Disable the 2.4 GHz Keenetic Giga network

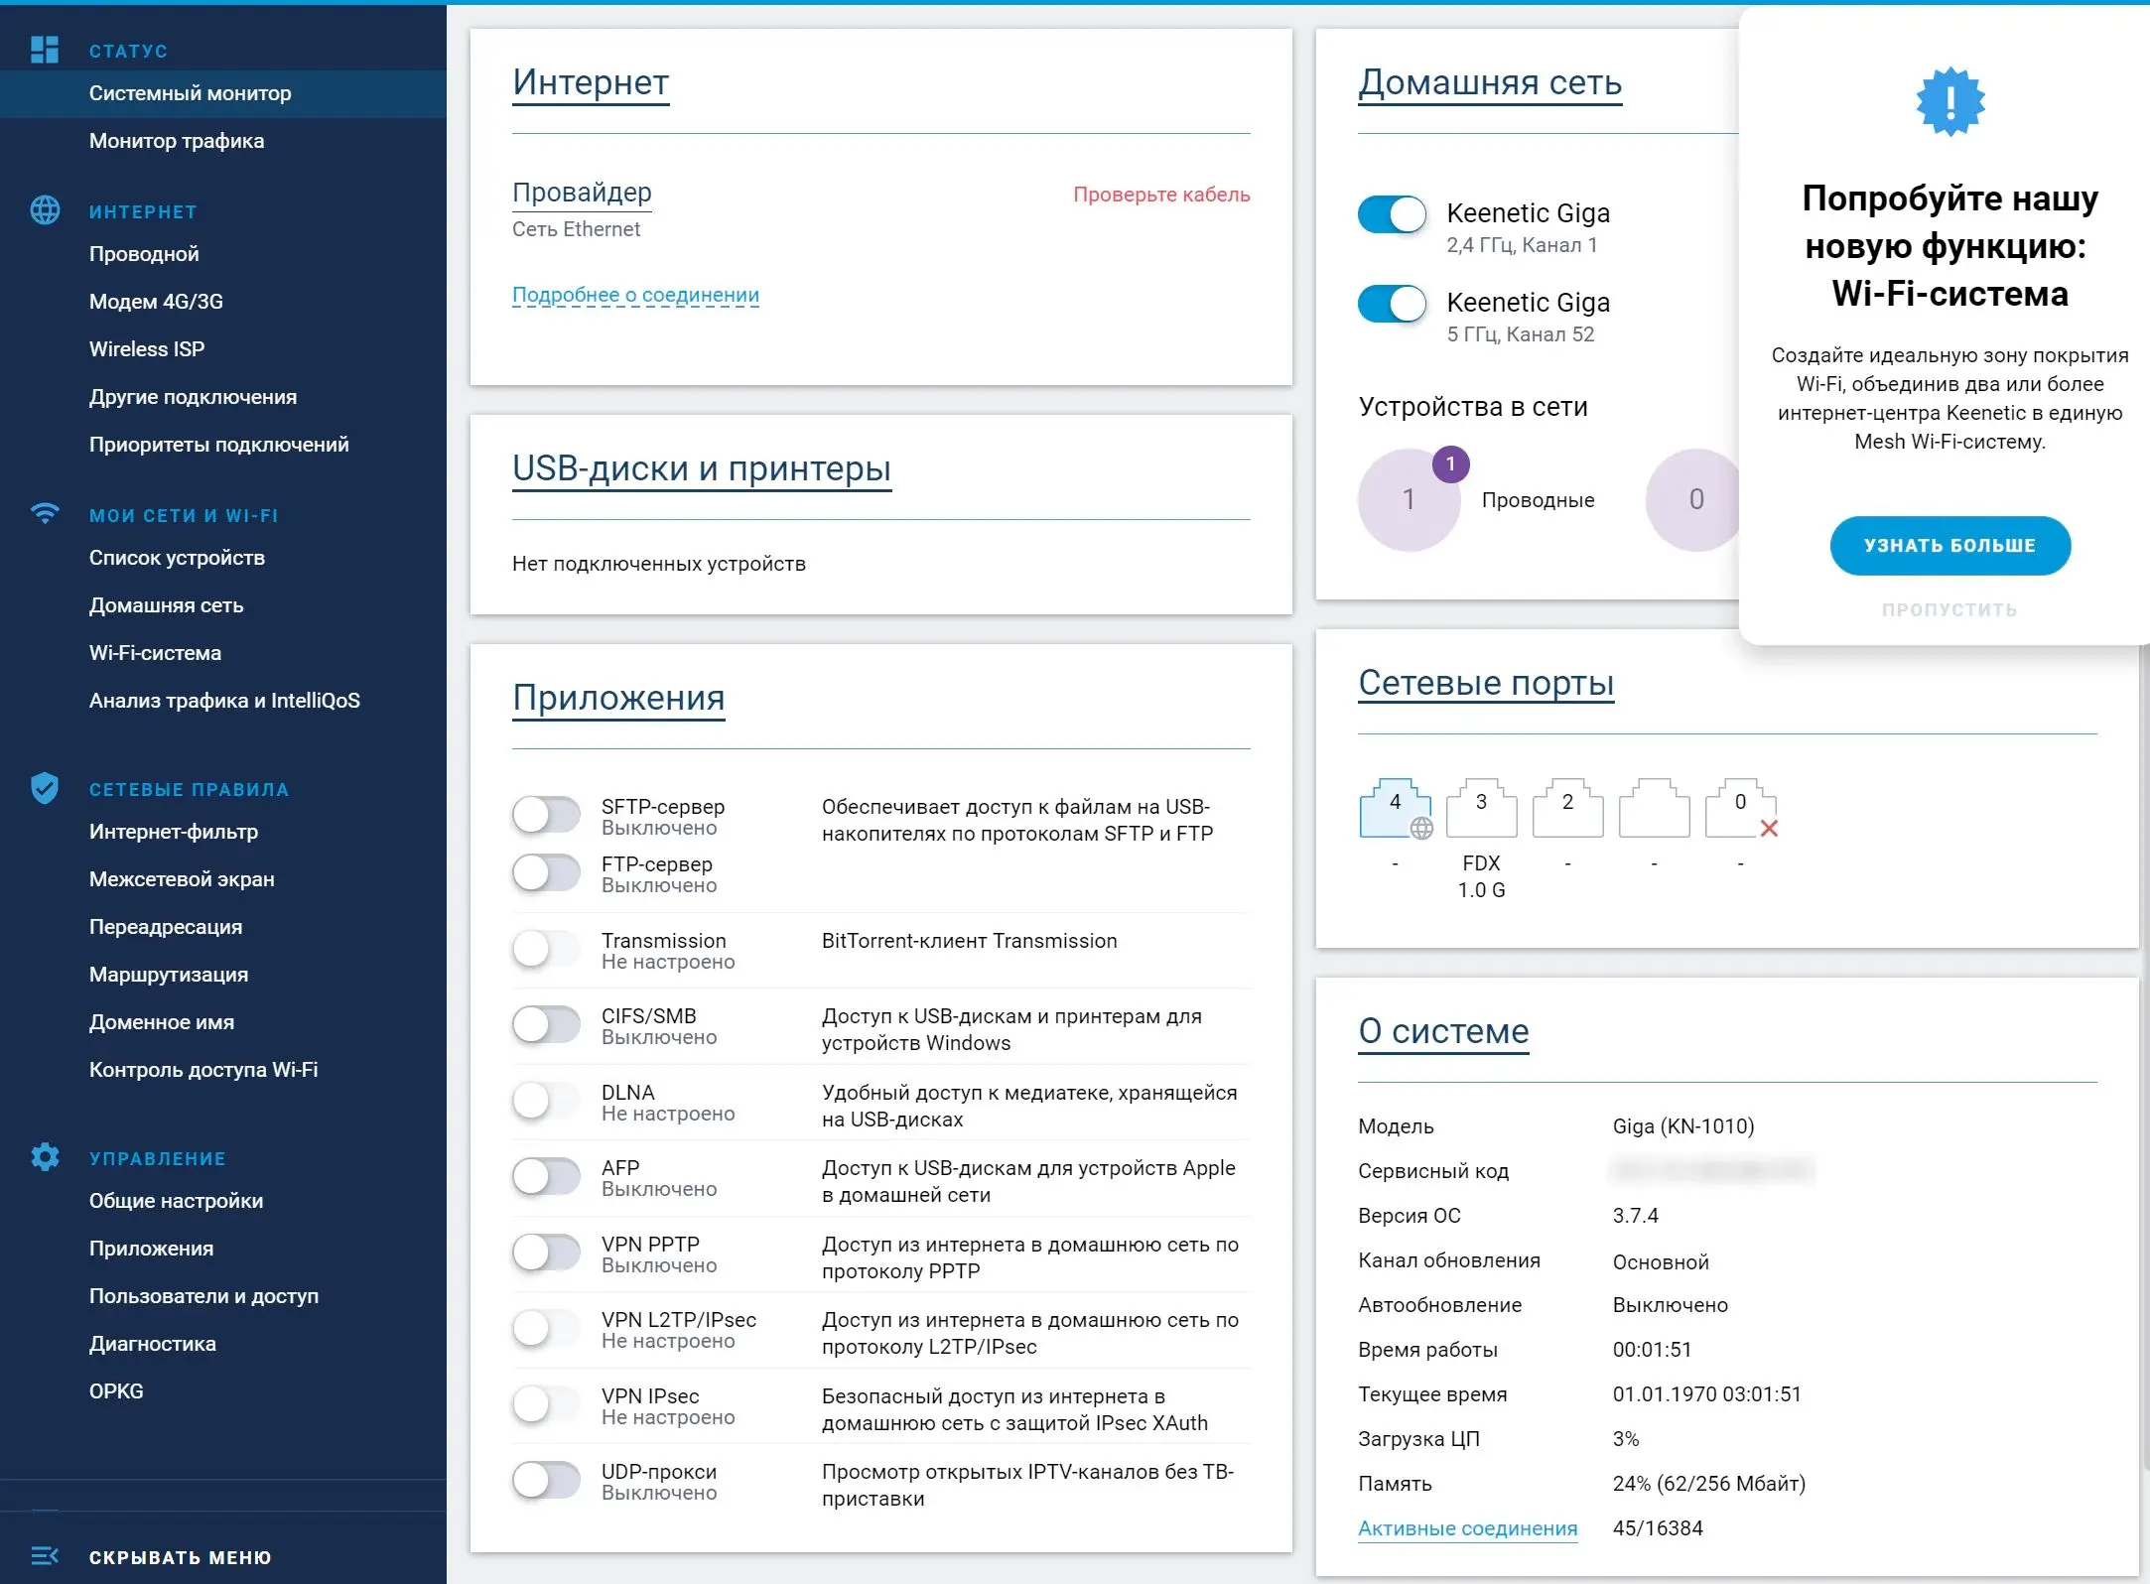point(1392,214)
